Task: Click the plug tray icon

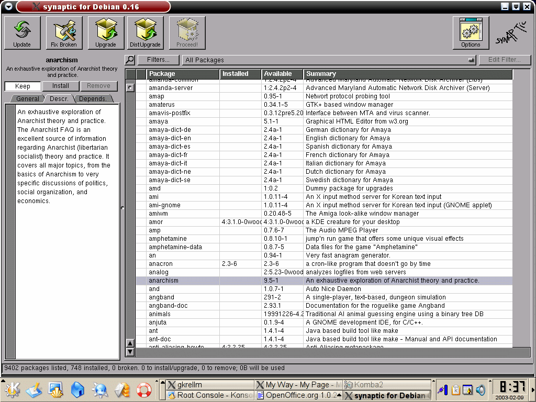Action: click(x=443, y=389)
